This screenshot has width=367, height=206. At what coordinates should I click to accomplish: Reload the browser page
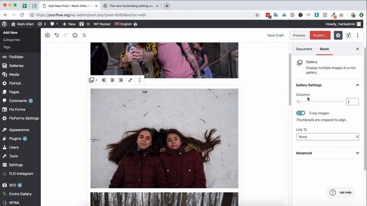click(22, 15)
